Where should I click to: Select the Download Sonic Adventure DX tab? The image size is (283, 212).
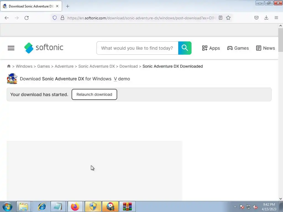(x=31, y=6)
